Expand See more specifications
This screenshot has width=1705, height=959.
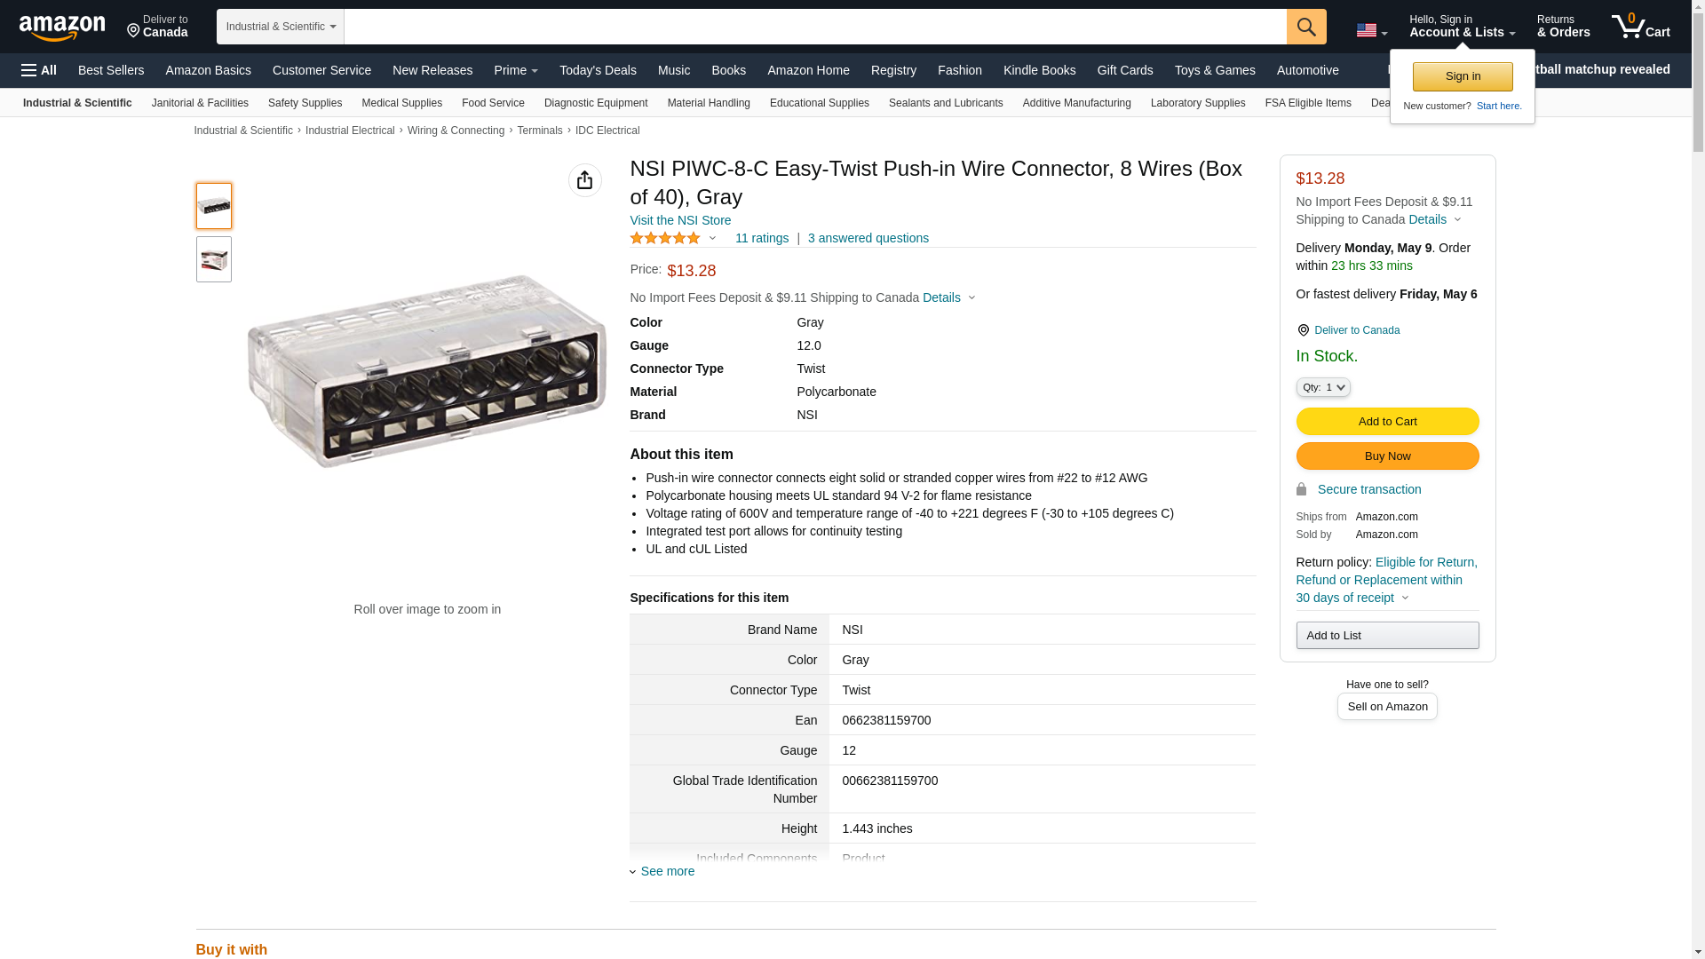pyautogui.click(x=667, y=871)
